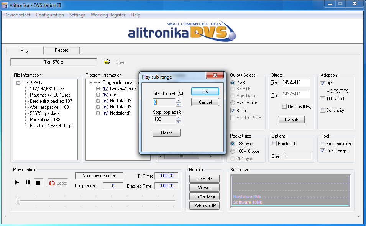The image size is (366, 226).
Task: Collapse the Ter_578.ts file tree node
Action: [18, 83]
